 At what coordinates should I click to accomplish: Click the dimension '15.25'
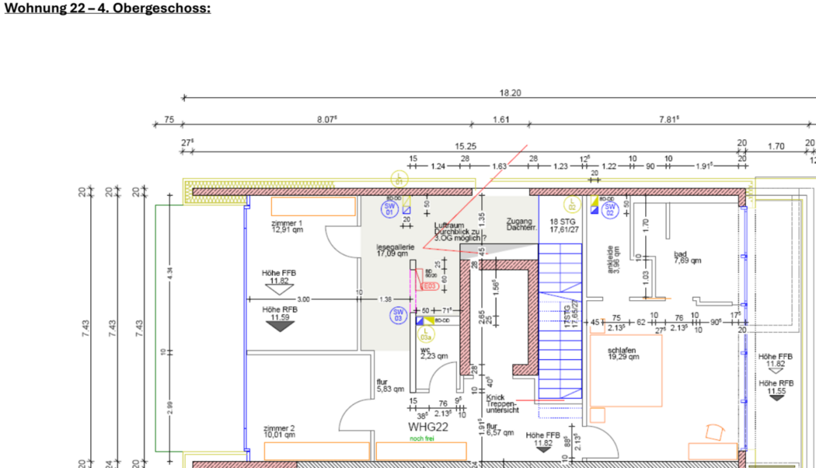[x=465, y=146]
